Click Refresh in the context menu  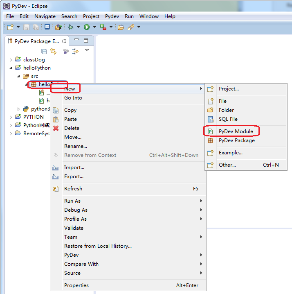(x=128, y=189)
